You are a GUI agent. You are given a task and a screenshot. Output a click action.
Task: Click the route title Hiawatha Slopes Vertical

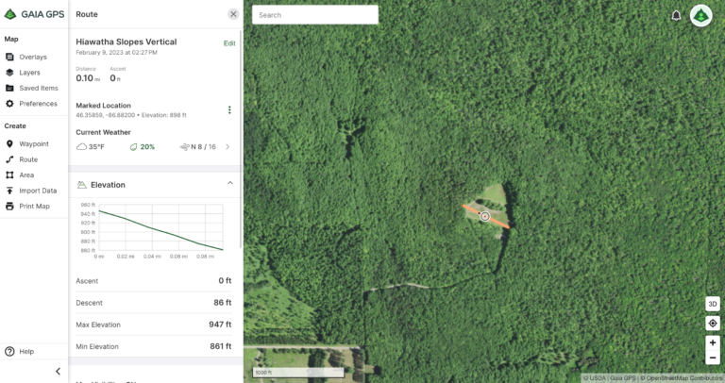(x=126, y=42)
